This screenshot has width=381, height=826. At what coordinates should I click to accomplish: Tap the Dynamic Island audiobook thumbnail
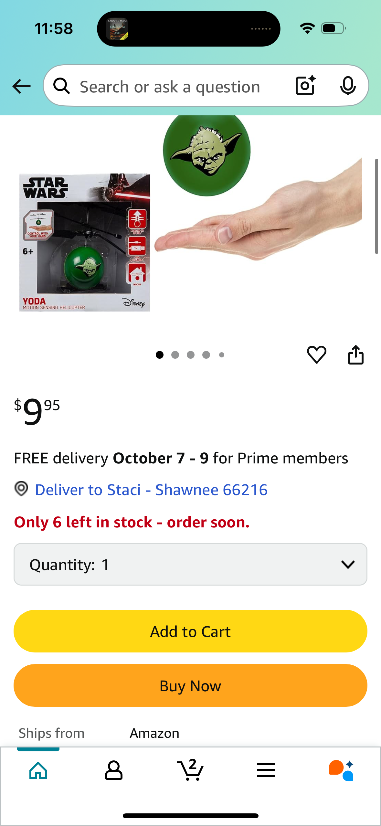[x=117, y=29]
